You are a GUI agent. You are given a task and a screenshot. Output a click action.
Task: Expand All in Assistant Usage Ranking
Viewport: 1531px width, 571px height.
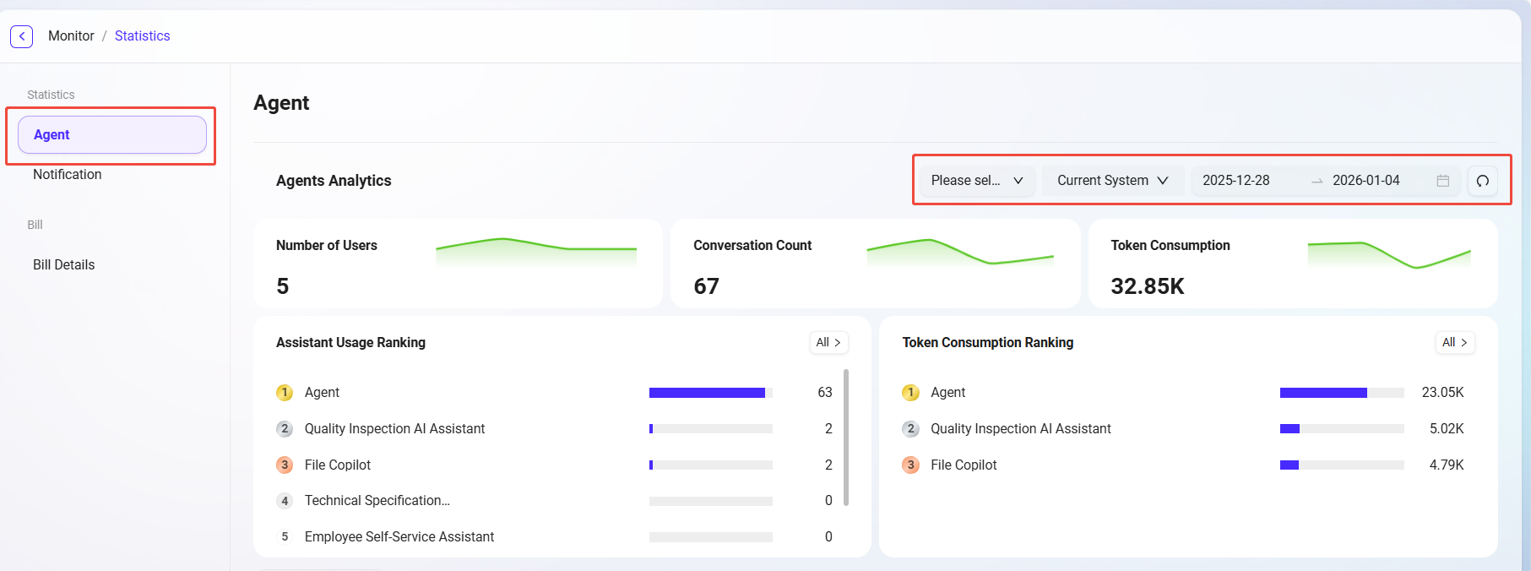(828, 343)
